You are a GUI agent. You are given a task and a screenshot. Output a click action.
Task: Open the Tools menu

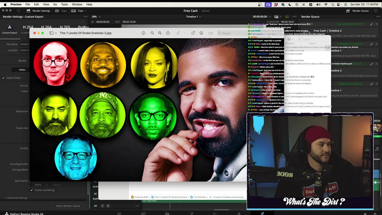click(64, 4)
